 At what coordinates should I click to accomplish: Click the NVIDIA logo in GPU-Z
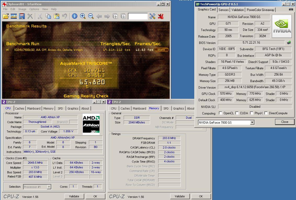[282, 26]
